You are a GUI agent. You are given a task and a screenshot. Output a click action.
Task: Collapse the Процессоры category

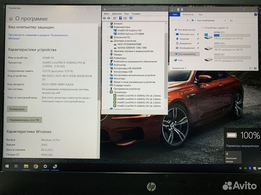click(x=108, y=92)
